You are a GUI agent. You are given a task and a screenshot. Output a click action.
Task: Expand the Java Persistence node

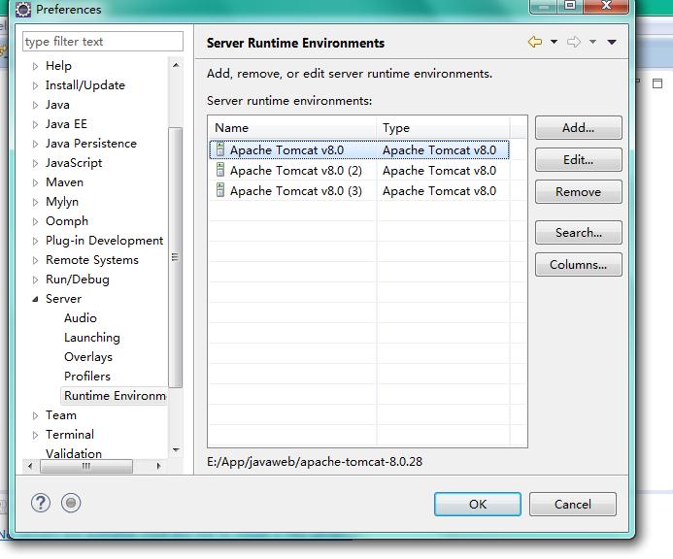tap(35, 144)
